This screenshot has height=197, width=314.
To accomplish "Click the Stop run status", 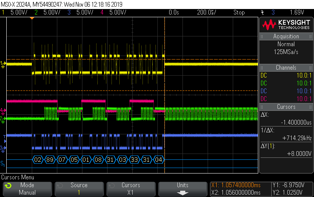I will tap(239, 13).
